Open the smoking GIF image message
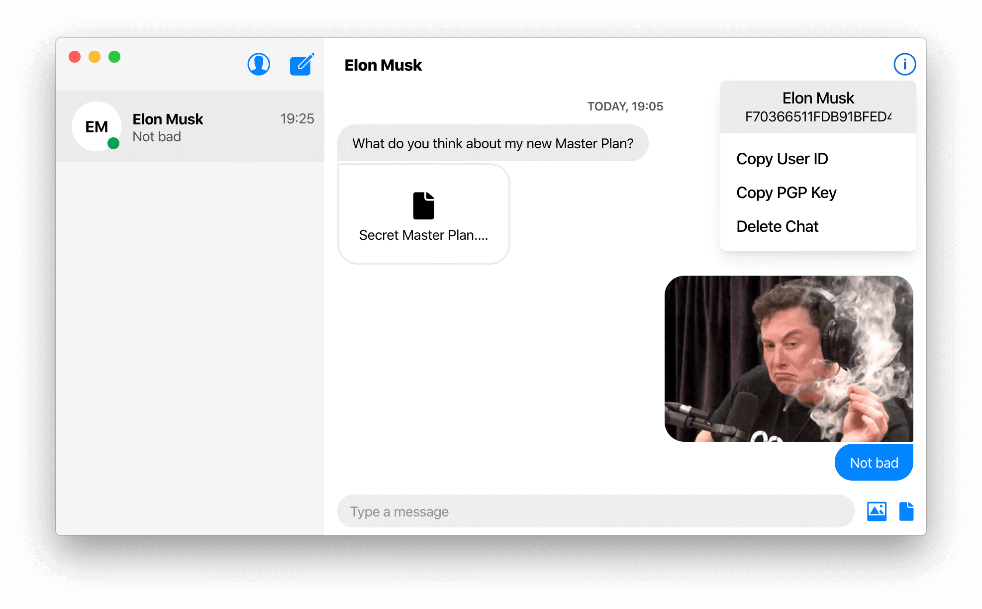 [x=788, y=359]
